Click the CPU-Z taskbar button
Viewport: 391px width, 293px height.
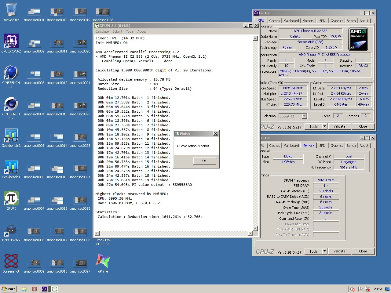(44, 289)
